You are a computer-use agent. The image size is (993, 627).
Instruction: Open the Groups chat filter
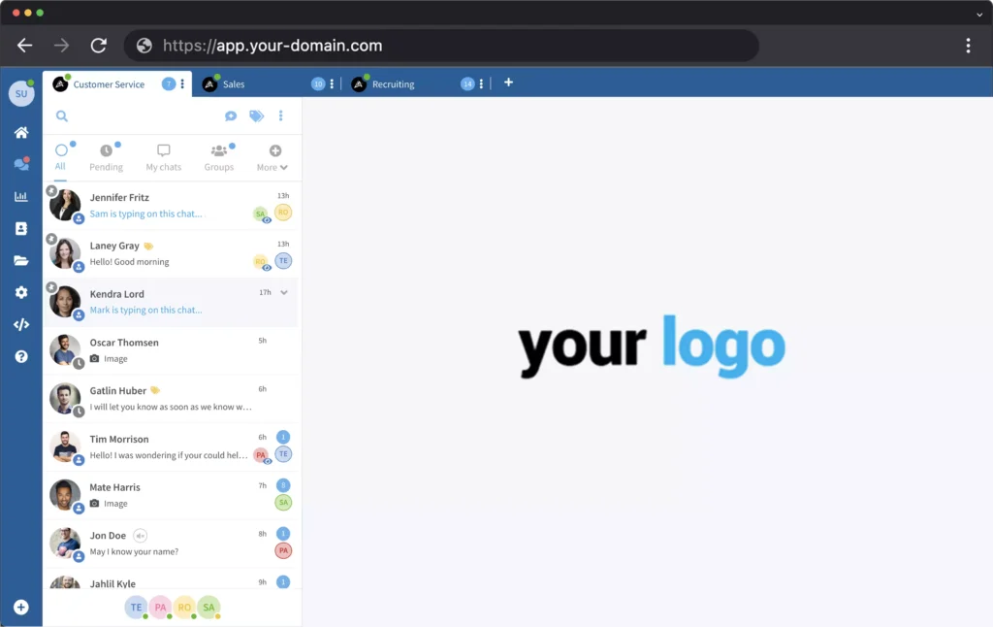click(218, 157)
